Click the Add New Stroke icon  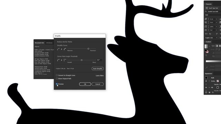pos(206,93)
